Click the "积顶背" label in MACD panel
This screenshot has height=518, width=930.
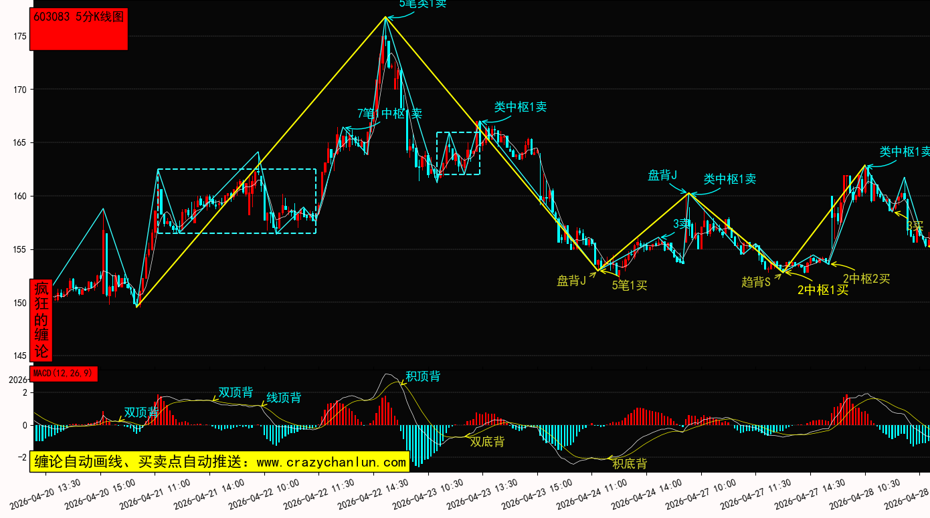coord(423,376)
